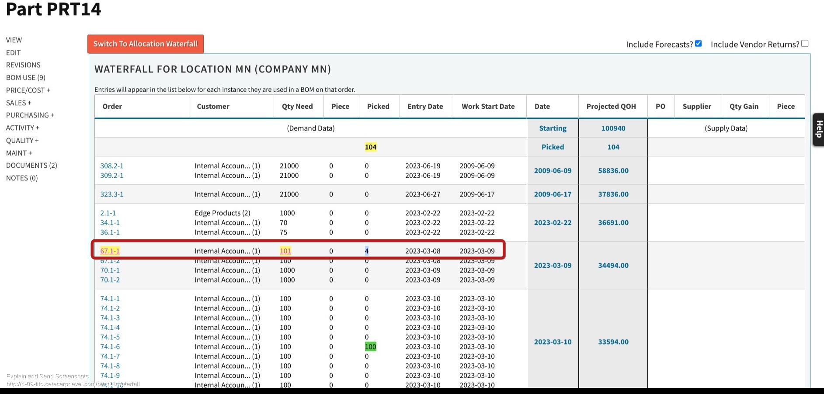Open order link 309.2-1
This screenshot has width=824, height=394.
[112, 176]
